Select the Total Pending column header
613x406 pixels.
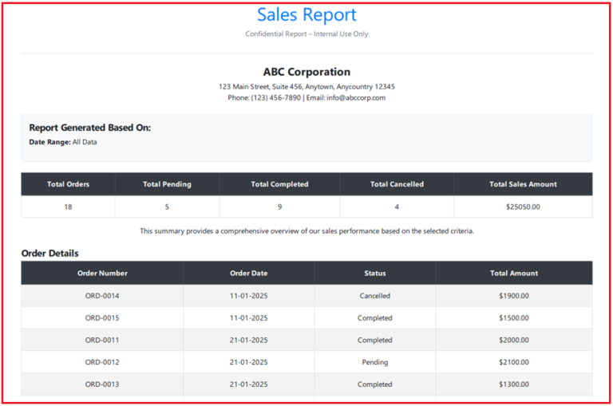[x=167, y=184]
